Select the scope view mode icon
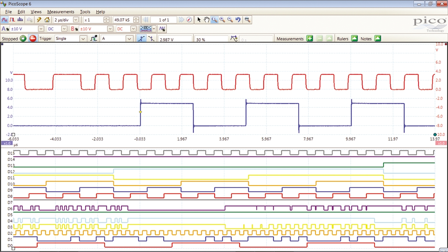Image resolution: width=448 pixels, height=252 pixels. [4, 20]
